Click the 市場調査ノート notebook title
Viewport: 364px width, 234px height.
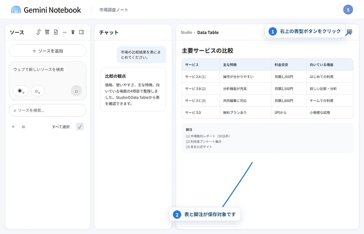tap(114, 10)
